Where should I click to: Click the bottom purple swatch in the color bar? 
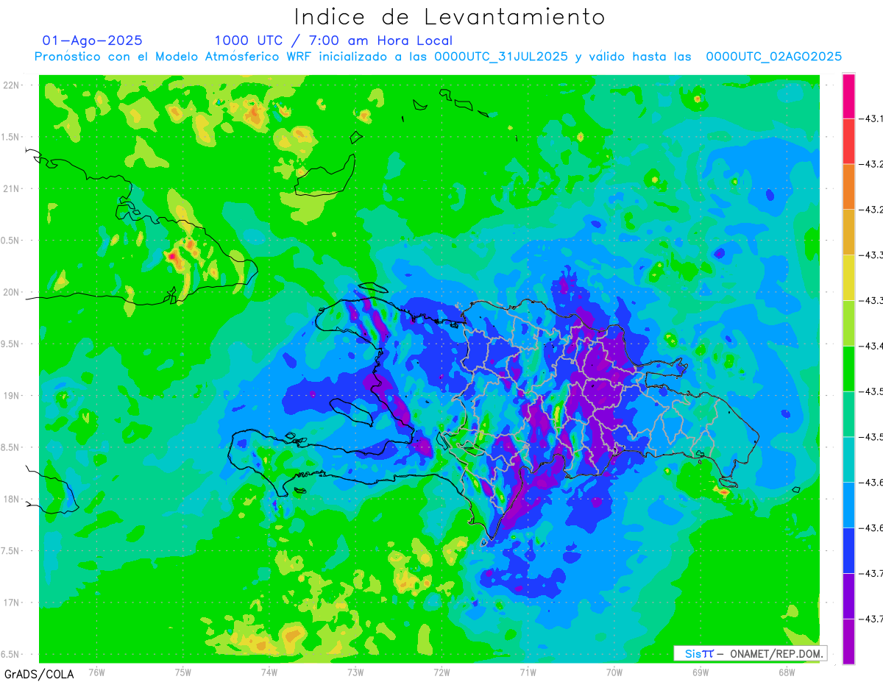tap(848, 642)
